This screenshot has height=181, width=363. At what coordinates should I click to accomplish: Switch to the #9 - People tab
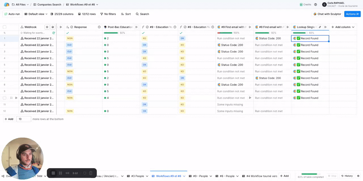(200, 176)
